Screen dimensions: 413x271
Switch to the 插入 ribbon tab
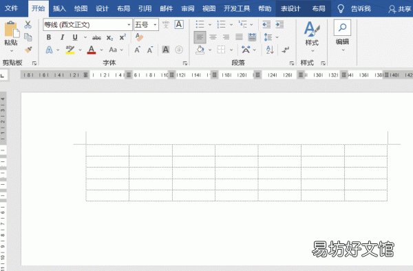pyautogui.click(x=59, y=9)
